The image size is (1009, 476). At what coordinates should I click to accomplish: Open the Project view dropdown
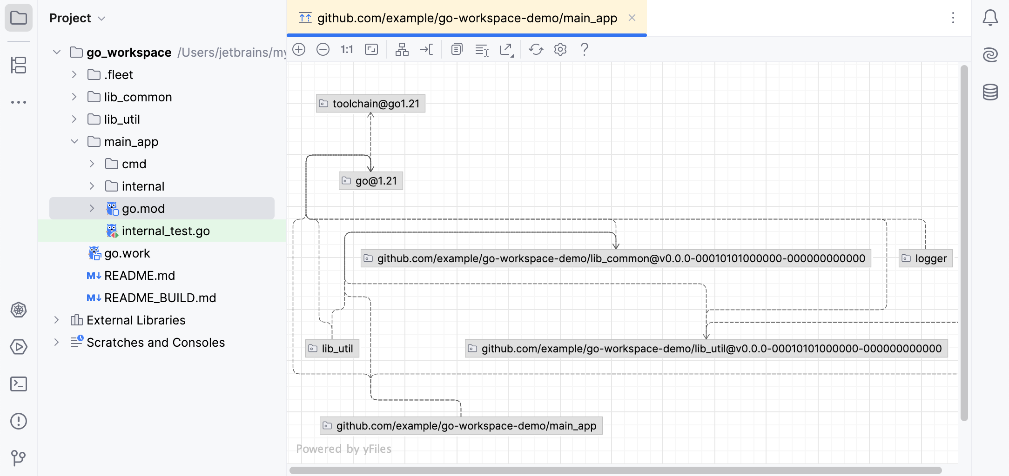click(x=102, y=18)
